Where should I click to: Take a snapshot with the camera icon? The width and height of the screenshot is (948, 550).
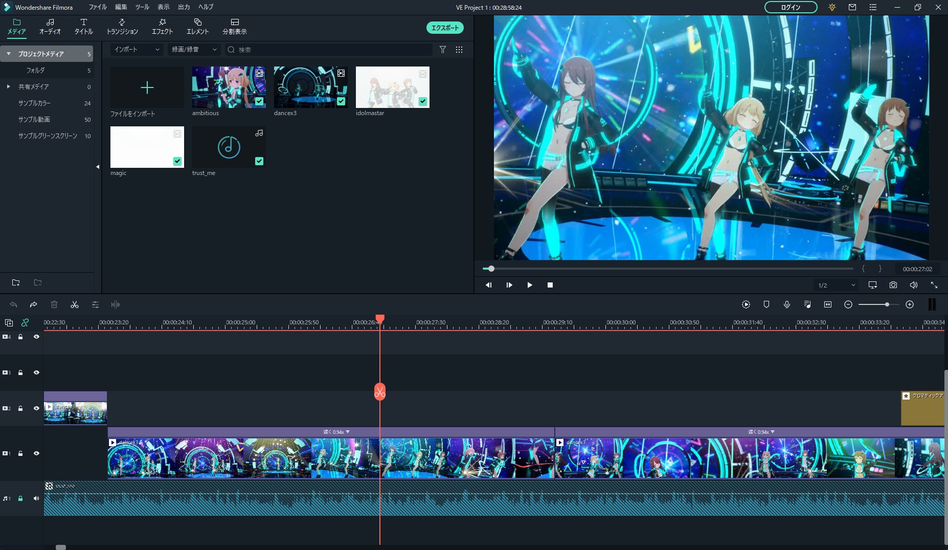click(893, 285)
